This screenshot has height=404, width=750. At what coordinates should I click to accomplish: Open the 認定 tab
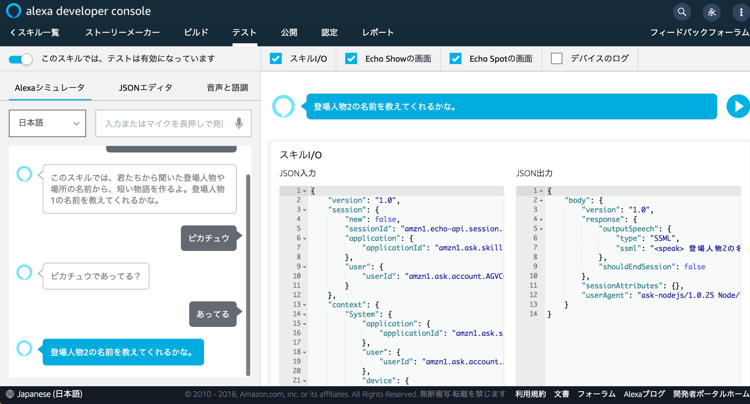pos(329,32)
